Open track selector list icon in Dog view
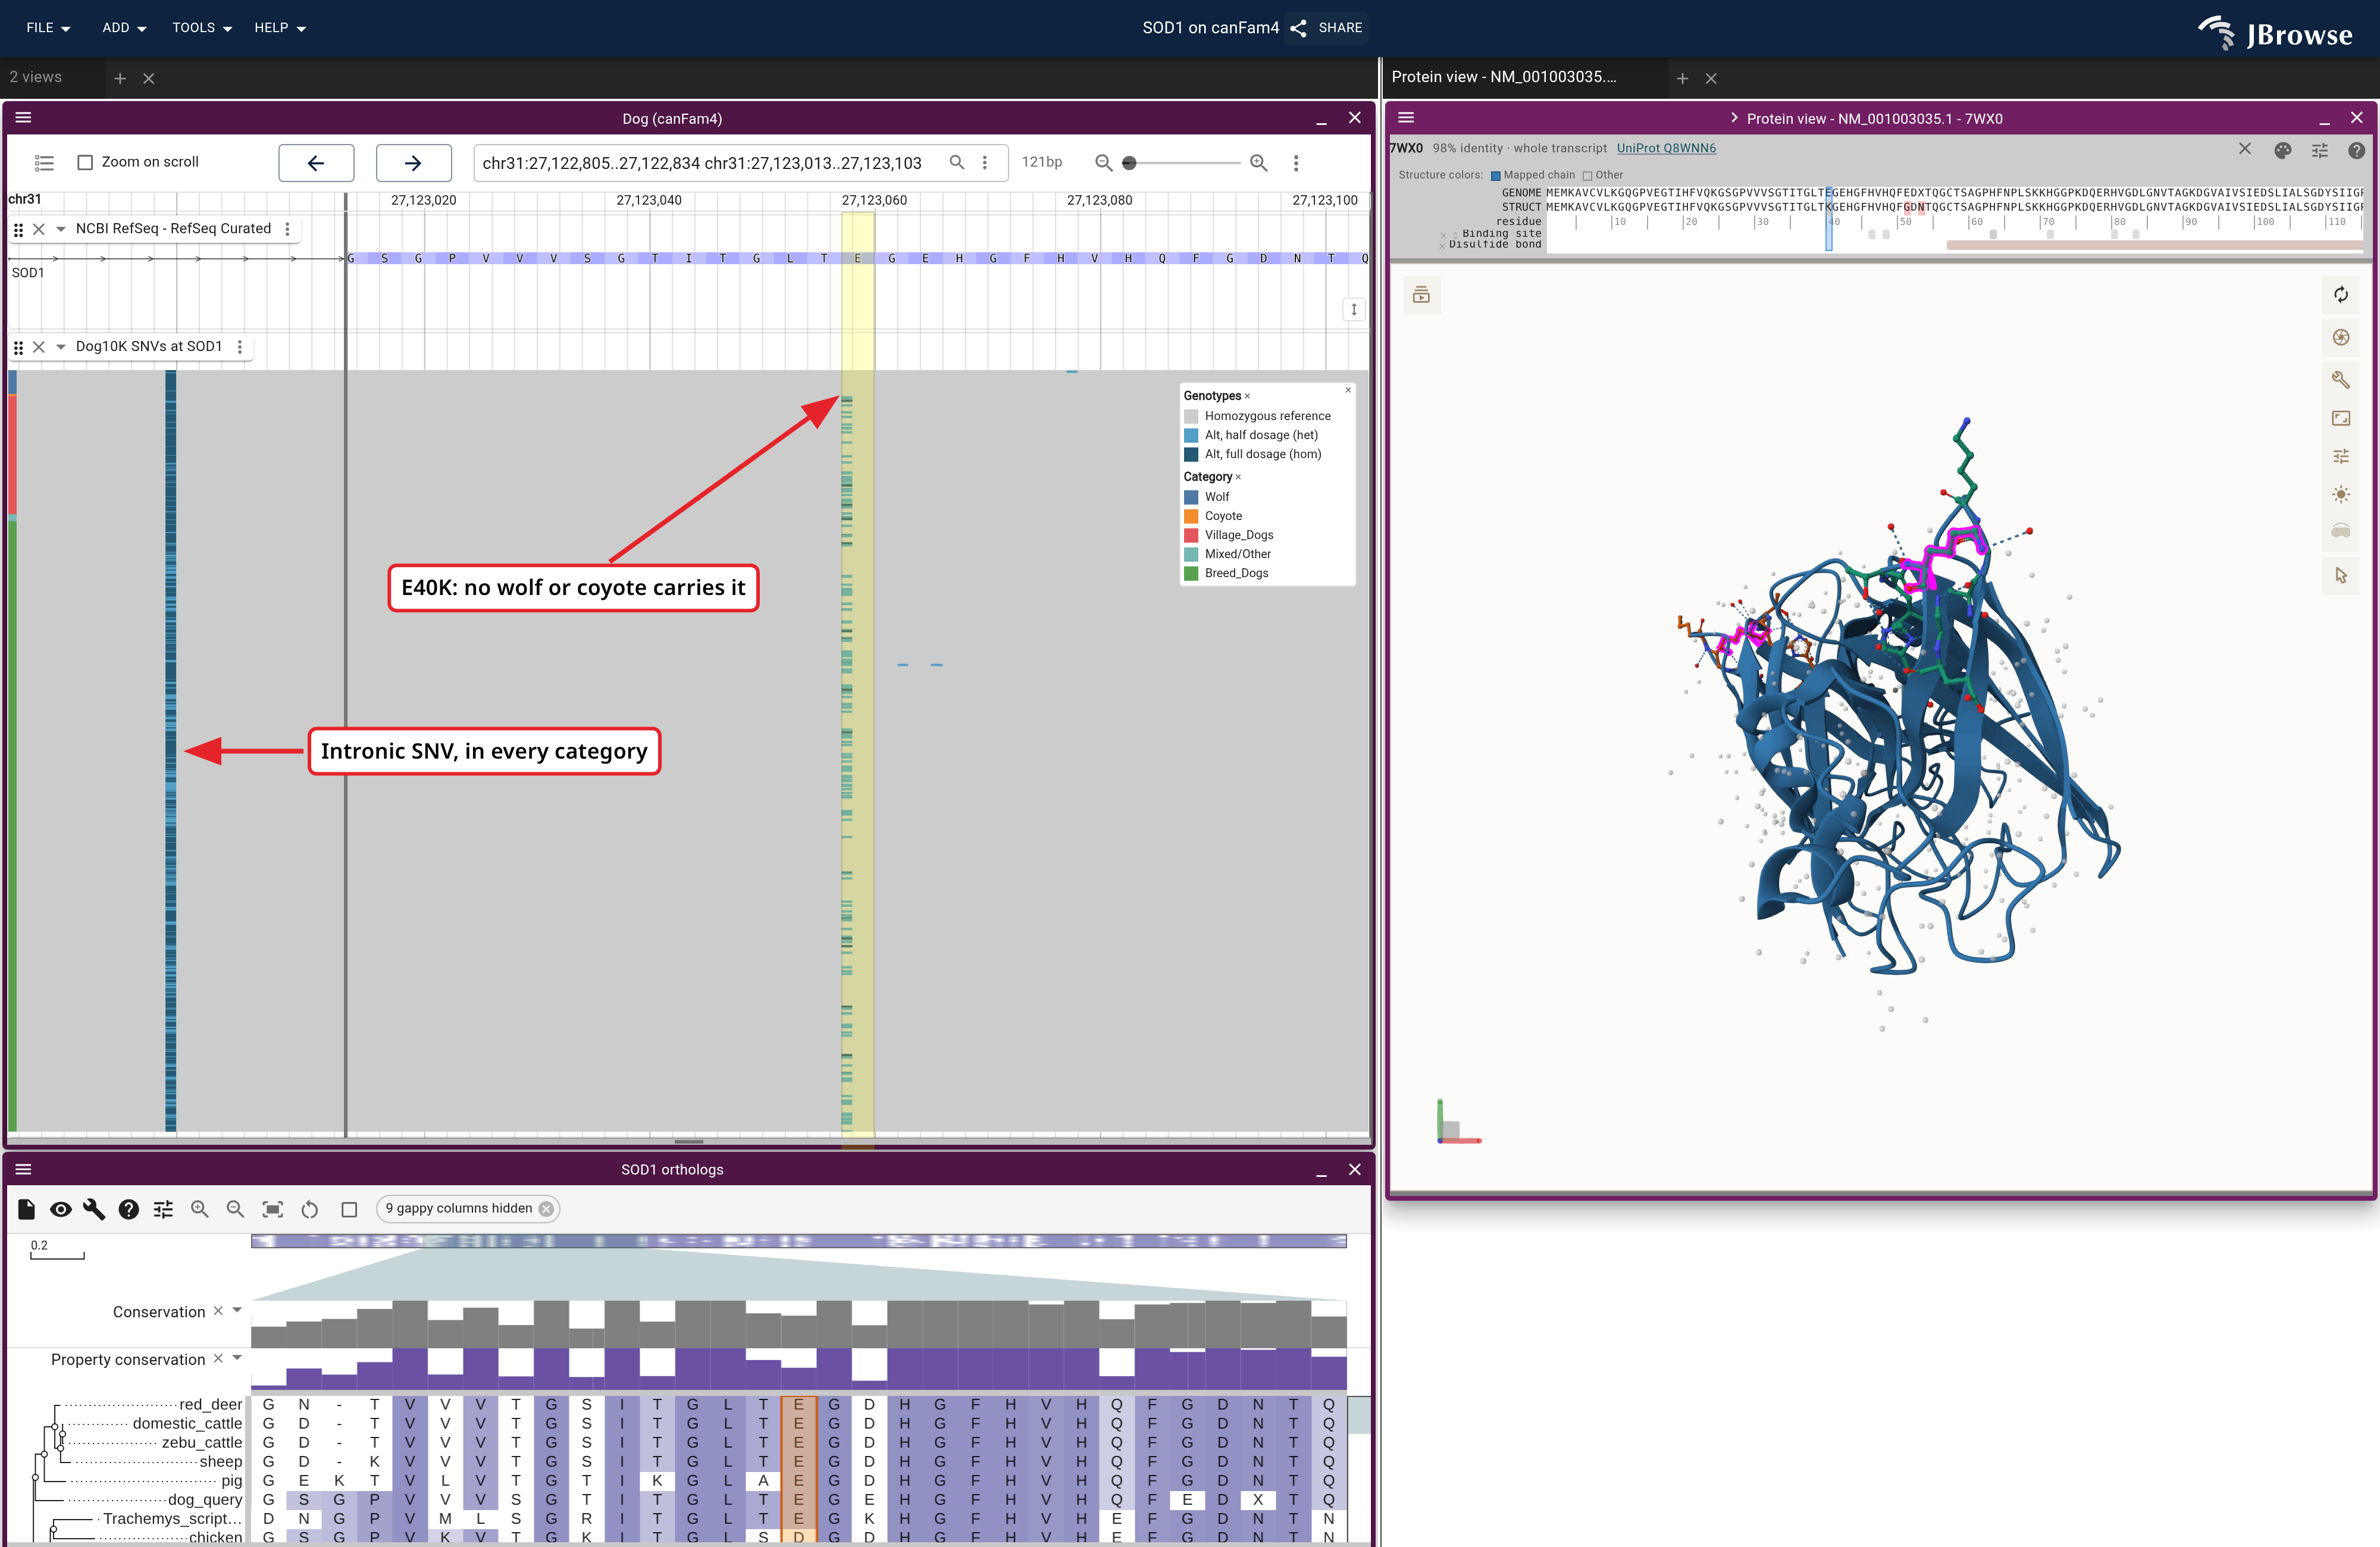The image size is (2380, 1547). (44, 162)
